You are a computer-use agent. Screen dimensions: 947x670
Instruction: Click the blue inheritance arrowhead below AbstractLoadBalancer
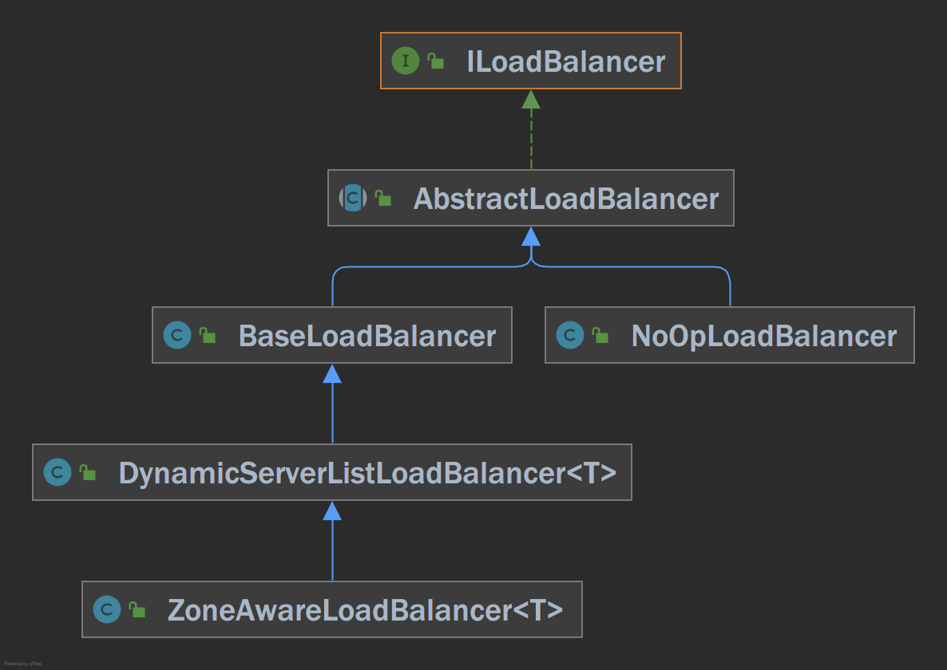(x=531, y=236)
